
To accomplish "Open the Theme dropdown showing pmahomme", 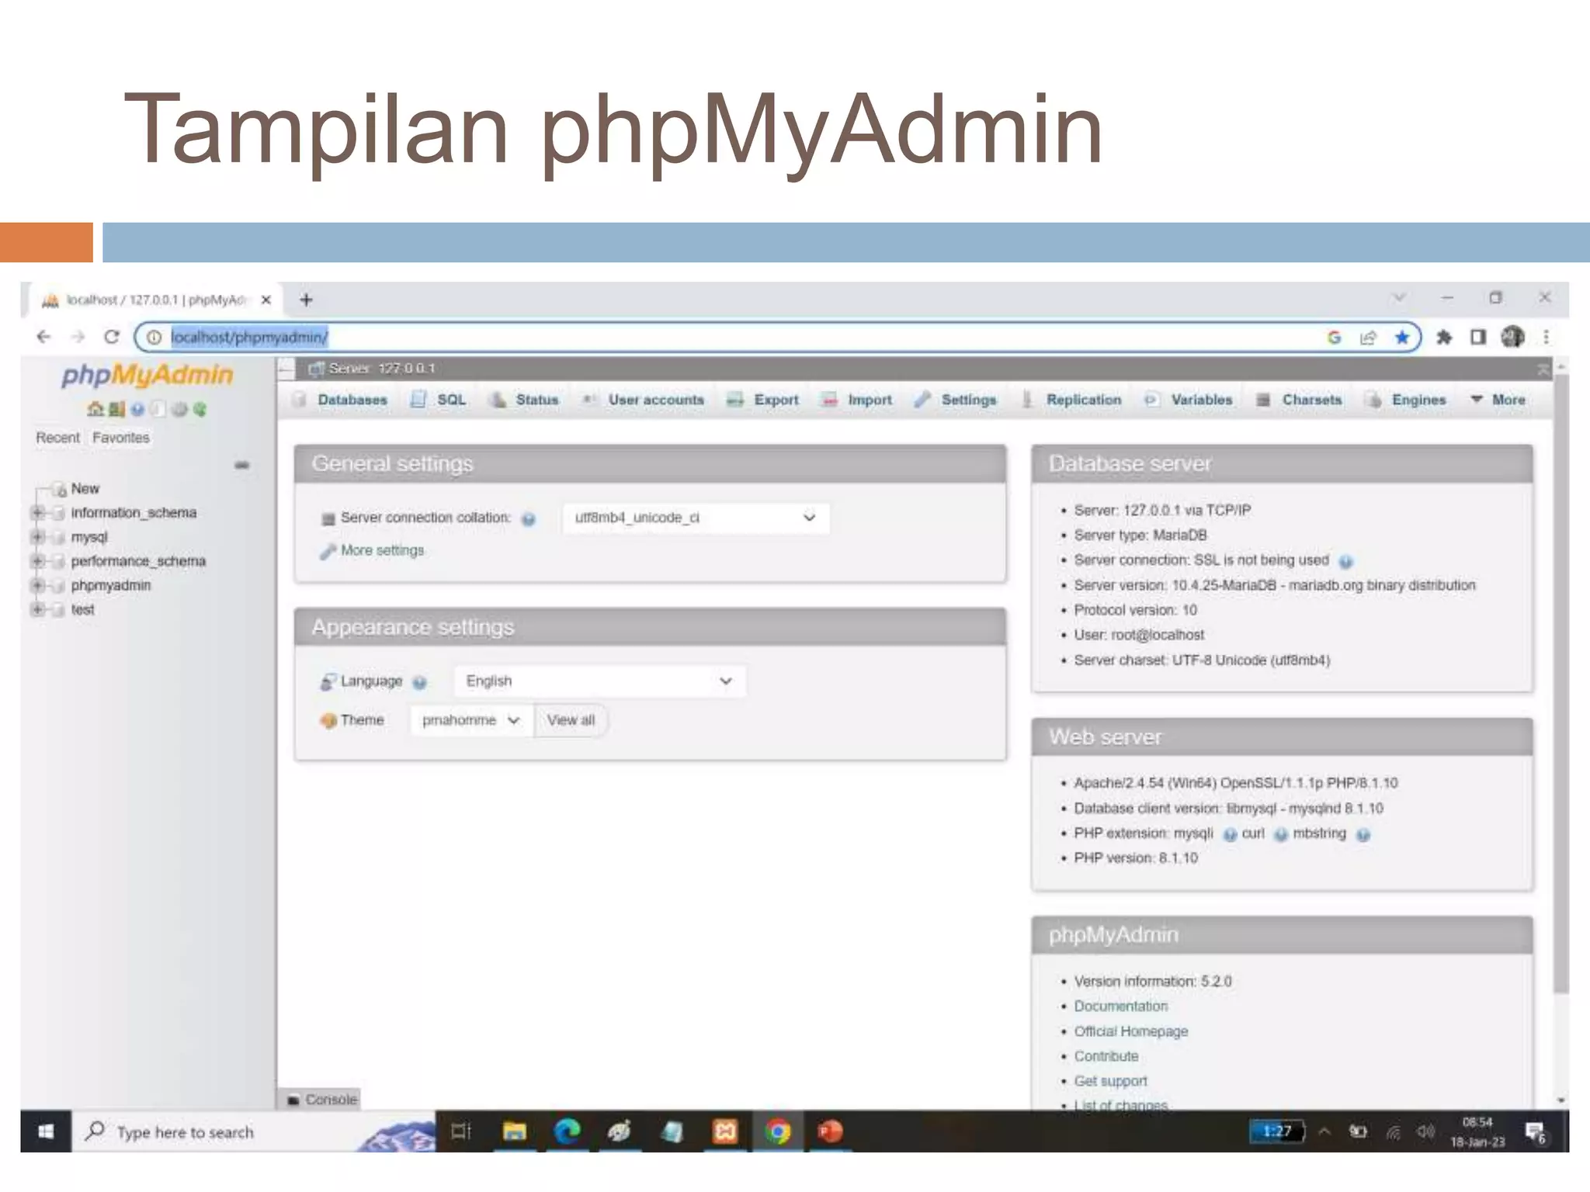I will [x=472, y=720].
